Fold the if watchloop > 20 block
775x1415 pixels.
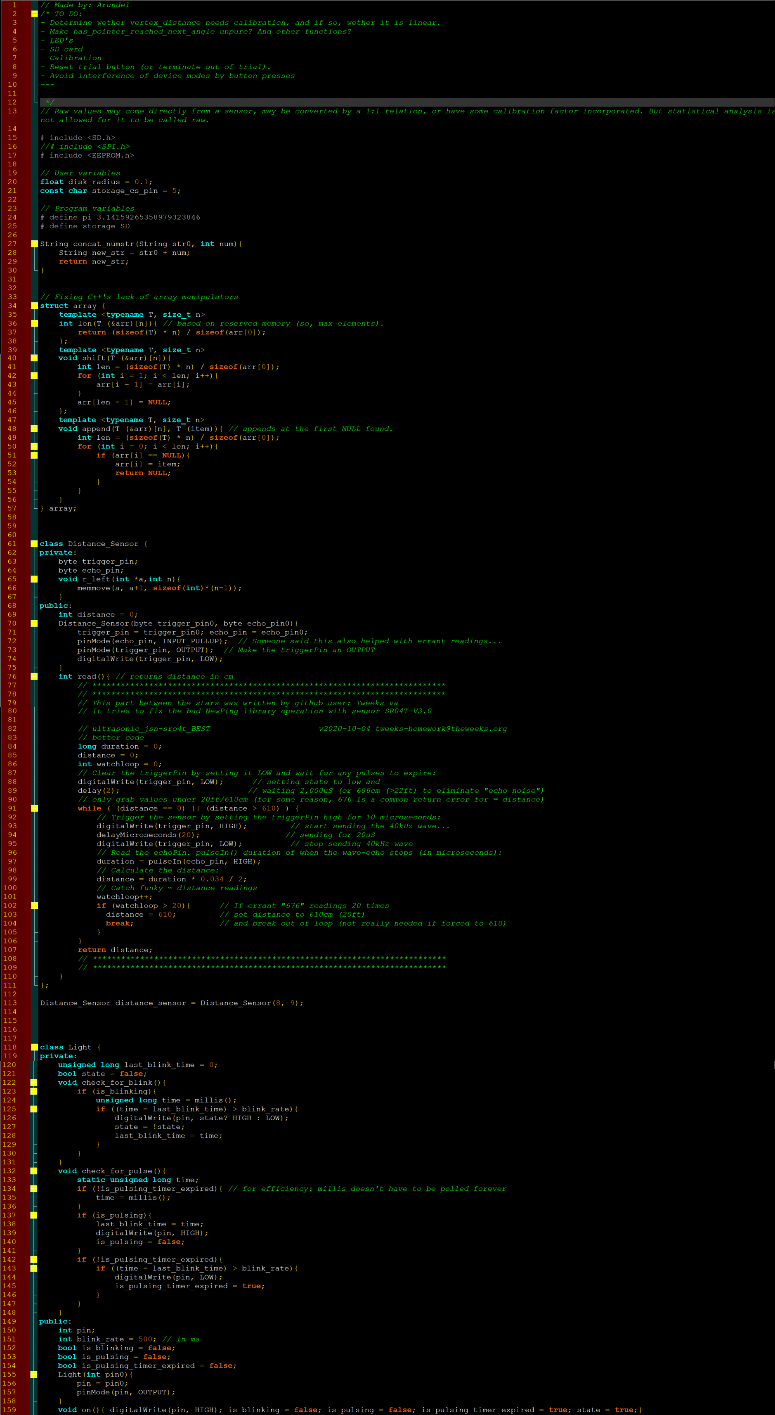tap(34, 906)
